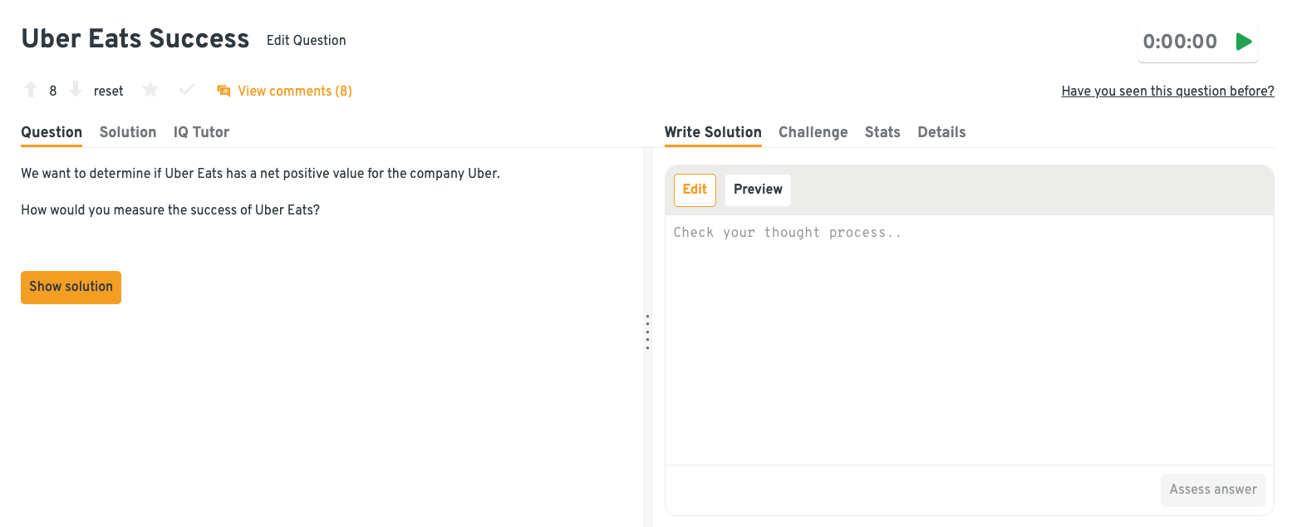Viewport: 1292px width, 527px height.
Task: Select the Challenge tab
Action: coord(813,132)
